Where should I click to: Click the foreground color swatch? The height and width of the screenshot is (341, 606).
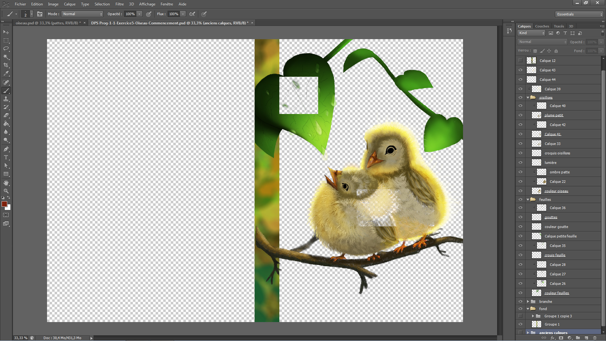[4, 204]
